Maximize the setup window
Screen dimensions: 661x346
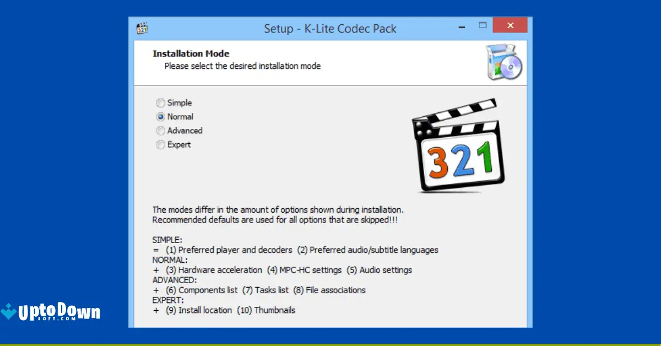483,25
